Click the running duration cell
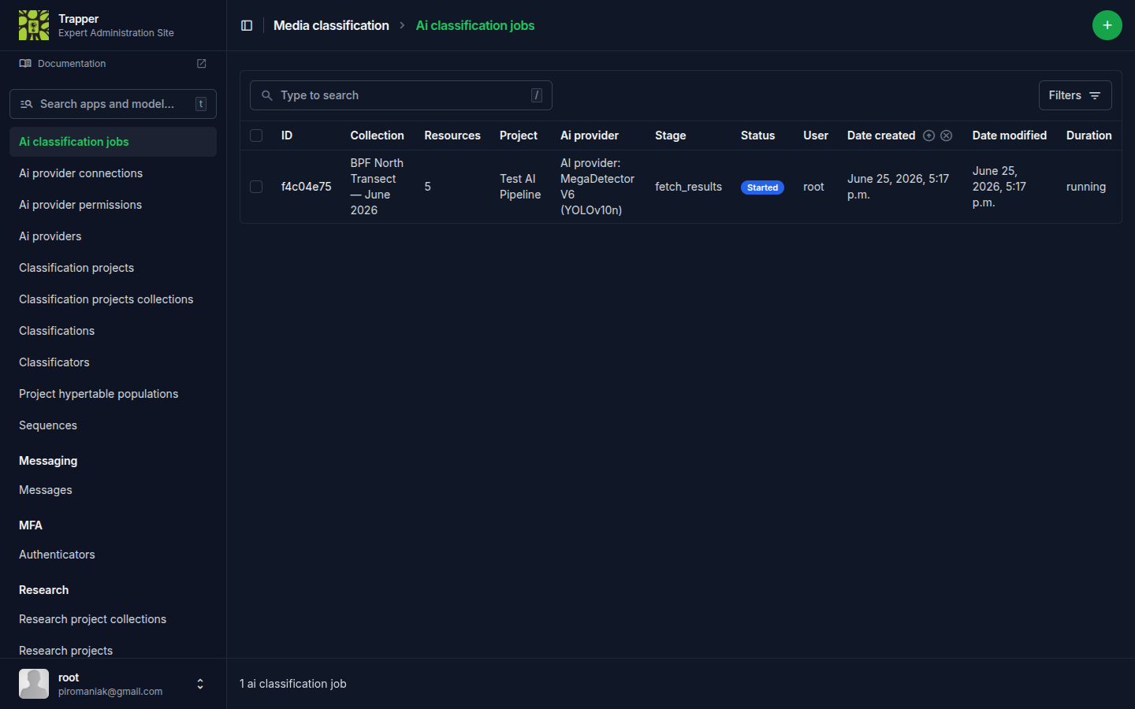The width and height of the screenshot is (1135, 709). [1086, 187]
